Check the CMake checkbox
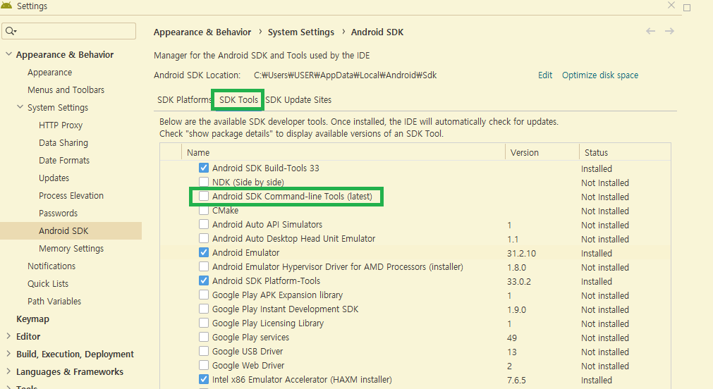The height and width of the screenshot is (389, 713). 204,210
